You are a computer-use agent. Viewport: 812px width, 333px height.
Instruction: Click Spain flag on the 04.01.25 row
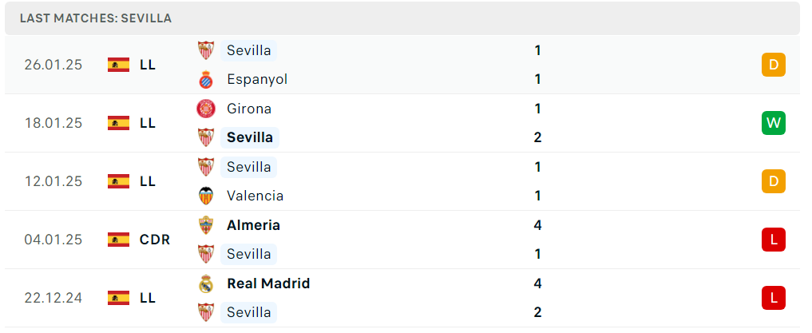pyautogui.click(x=119, y=240)
